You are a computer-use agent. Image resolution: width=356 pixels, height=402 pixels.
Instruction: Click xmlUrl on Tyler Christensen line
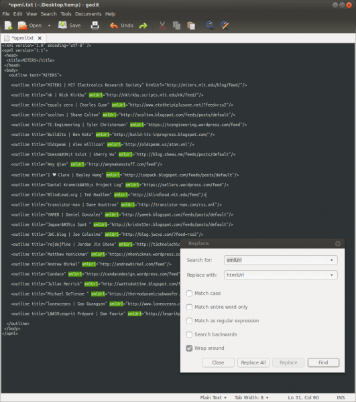click(x=137, y=125)
